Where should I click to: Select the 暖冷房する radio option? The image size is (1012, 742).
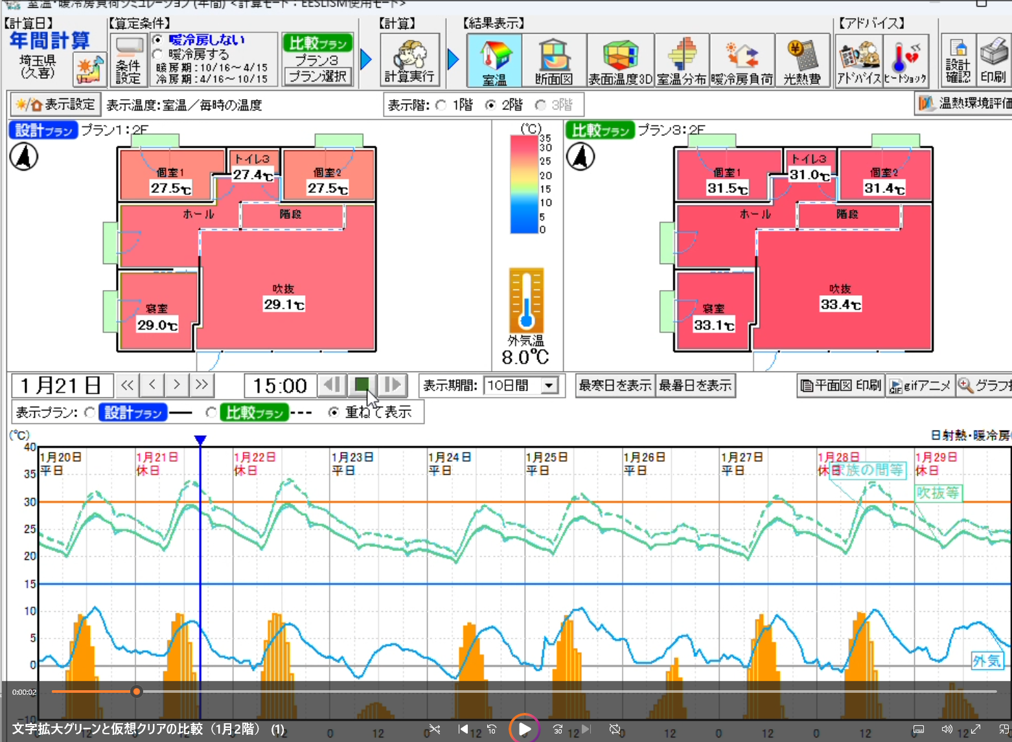tap(157, 54)
